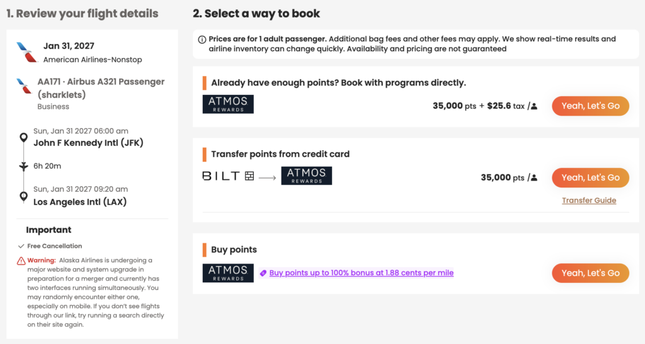Click the purple tag icon before Buy points offer
The image size is (645, 344).
coord(263,273)
